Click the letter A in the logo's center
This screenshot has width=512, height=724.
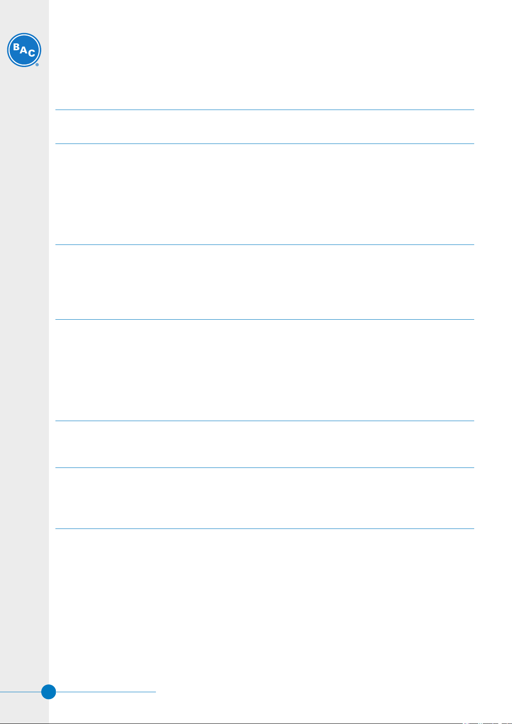point(23,50)
